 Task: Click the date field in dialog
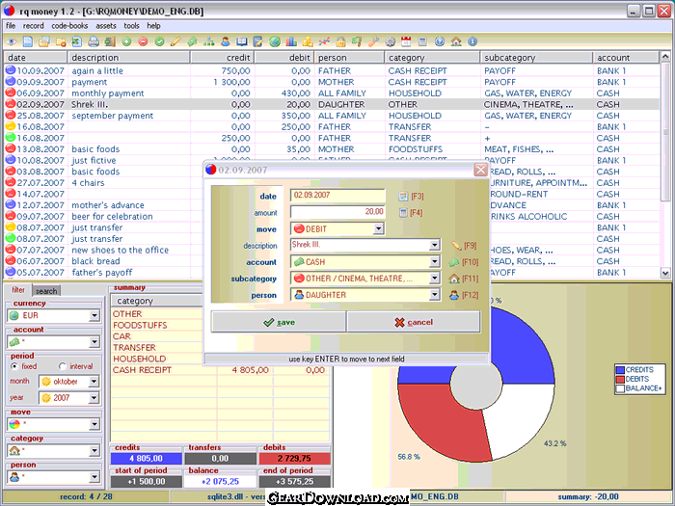tap(337, 196)
